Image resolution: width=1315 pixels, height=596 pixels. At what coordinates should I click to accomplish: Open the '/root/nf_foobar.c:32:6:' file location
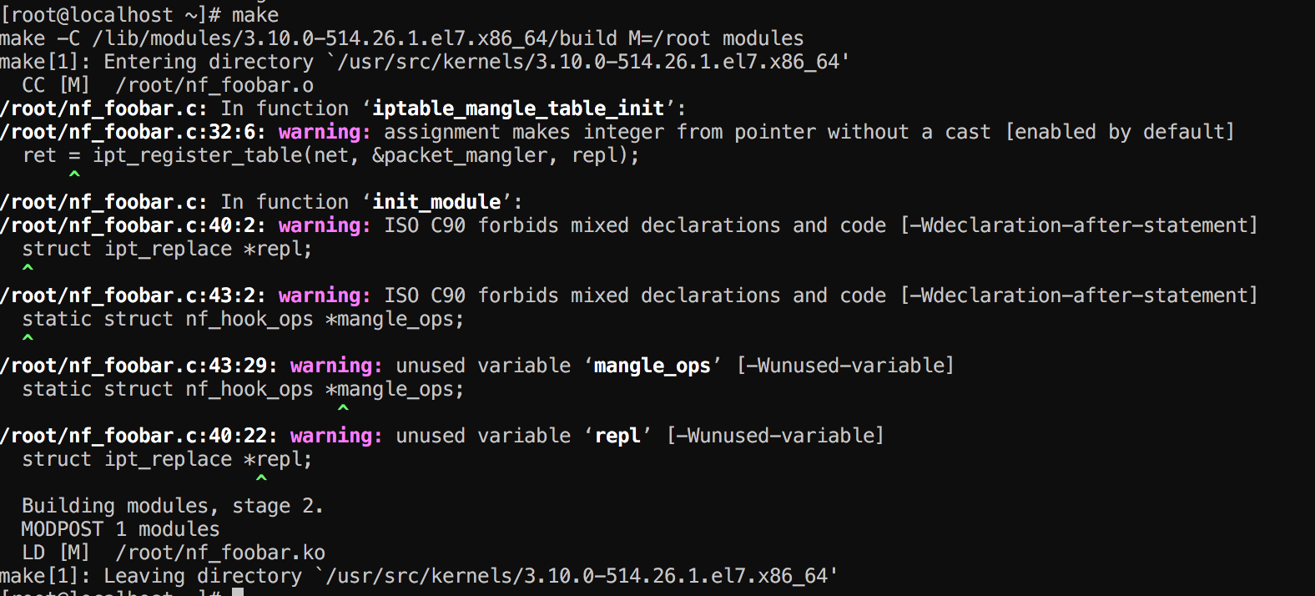click(x=133, y=132)
